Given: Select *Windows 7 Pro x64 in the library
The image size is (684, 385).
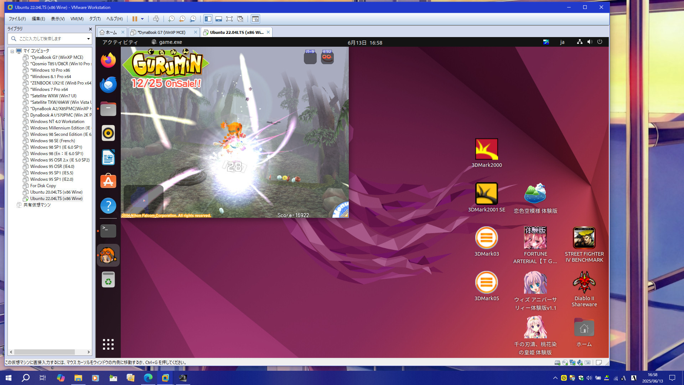Looking at the screenshot, I should click(49, 89).
